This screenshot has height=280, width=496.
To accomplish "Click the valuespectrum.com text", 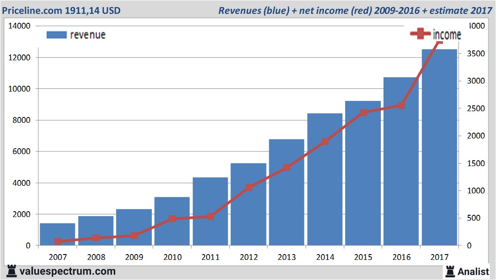I will coord(67,272).
